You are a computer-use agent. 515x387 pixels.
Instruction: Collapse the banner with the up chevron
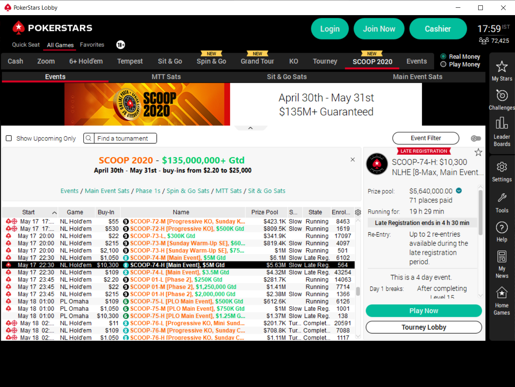[250, 128]
